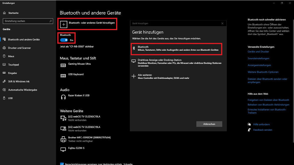294x165 pixels.
Task: Go to Touchpad settings in sidebar
Action: 14,64
